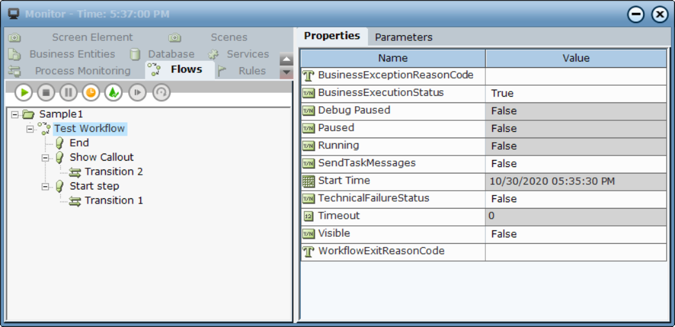Select Transition 2 in the tree
Image resolution: width=675 pixels, height=327 pixels.
pos(113,171)
